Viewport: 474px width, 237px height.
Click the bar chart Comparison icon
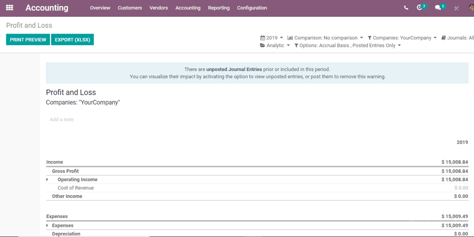point(290,38)
